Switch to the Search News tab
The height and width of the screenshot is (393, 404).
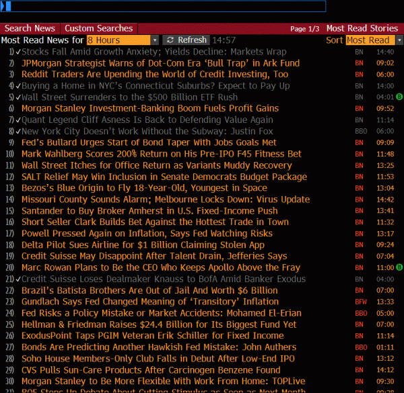[x=30, y=28]
